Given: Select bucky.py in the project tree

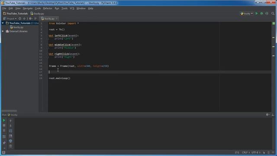Looking at the screenshot, I should 17,27.
